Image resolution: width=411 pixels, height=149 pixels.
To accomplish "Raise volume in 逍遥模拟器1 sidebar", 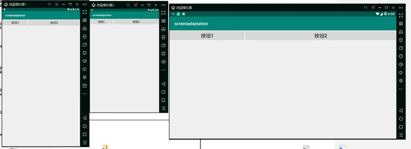I will click(x=85, y=61).
